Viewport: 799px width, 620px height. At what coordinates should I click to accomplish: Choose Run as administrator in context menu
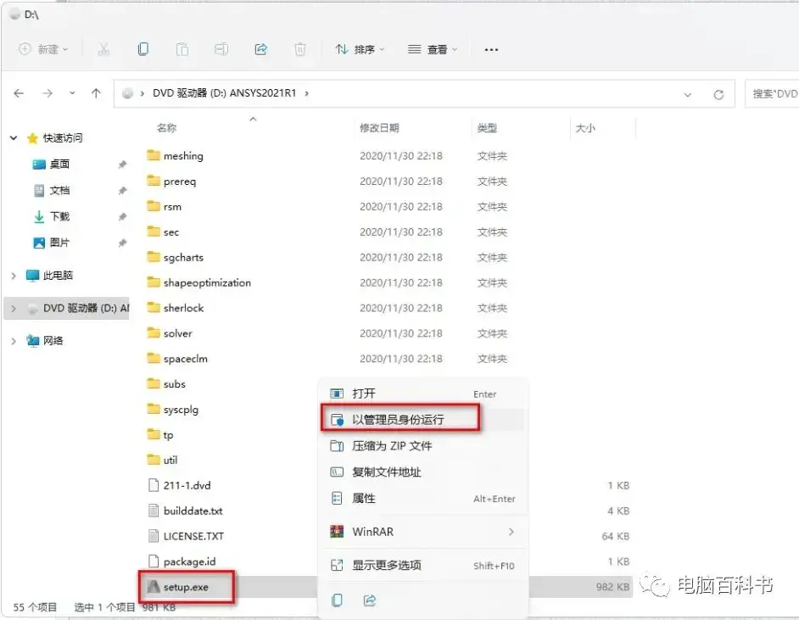pyautogui.click(x=423, y=419)
